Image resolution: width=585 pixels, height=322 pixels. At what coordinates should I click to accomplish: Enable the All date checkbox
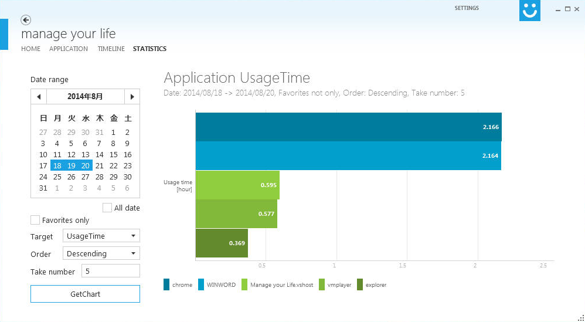pyautogui.click(x=107, y=208)
